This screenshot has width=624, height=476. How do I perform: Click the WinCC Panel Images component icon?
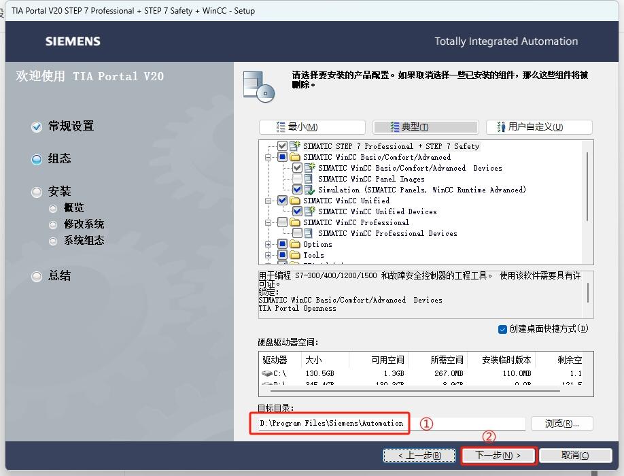tap(309, 179)
